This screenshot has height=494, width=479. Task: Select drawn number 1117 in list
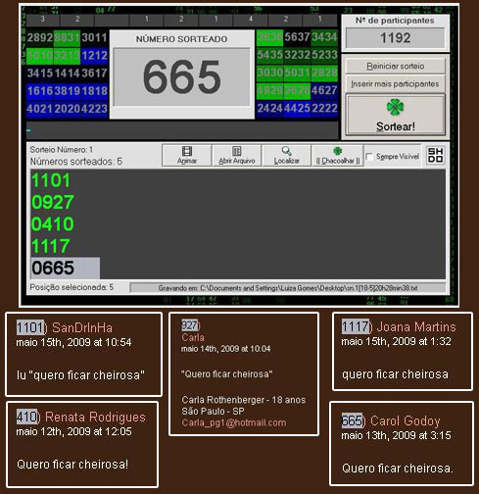click(51, 246)
